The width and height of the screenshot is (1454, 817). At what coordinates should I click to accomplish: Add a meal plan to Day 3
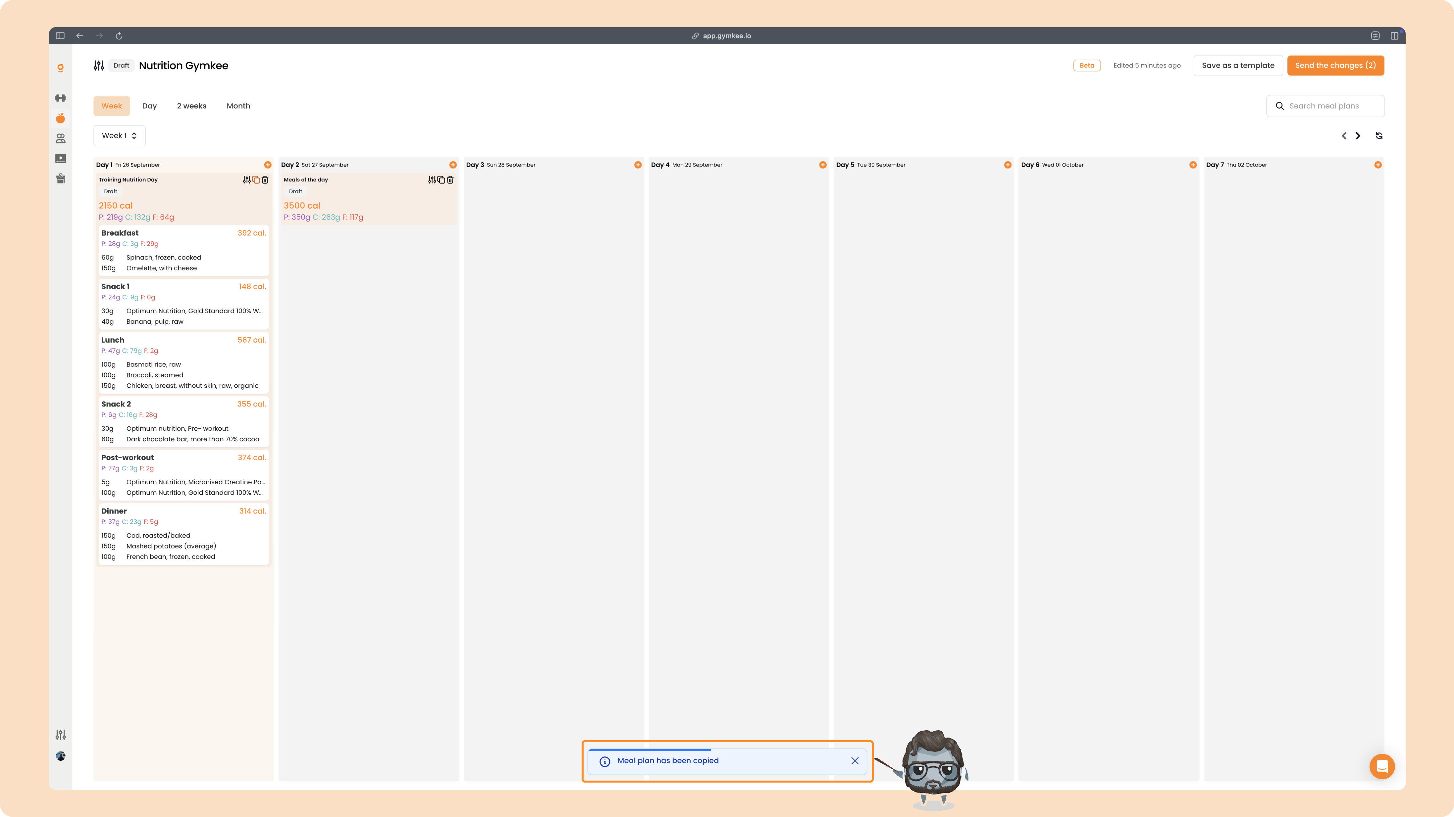point(638,165)
